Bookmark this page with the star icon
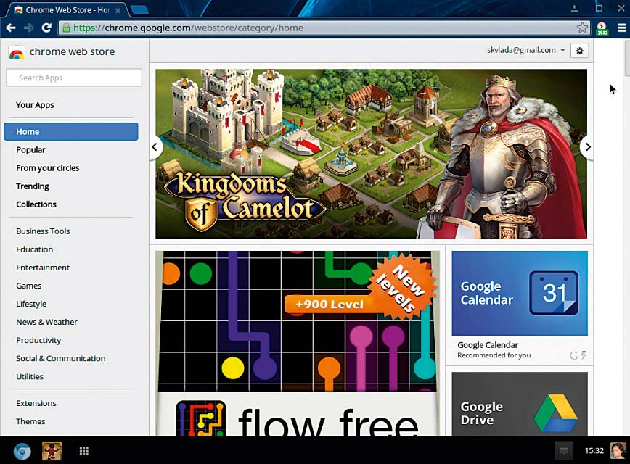 [582, 28]
